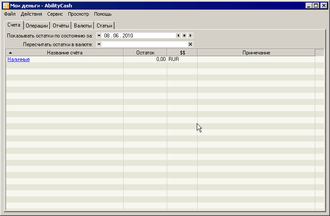Clear the recalculation currency with X button

[x=190, y=44]
